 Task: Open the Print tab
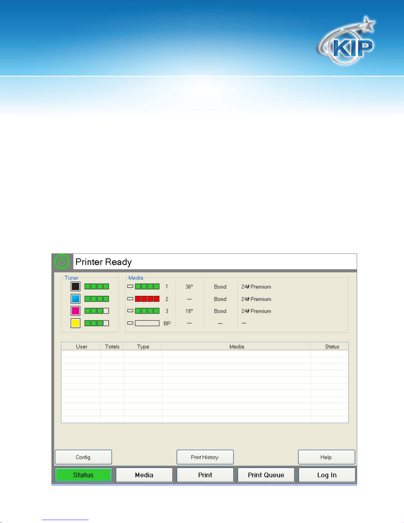point(205,475)
